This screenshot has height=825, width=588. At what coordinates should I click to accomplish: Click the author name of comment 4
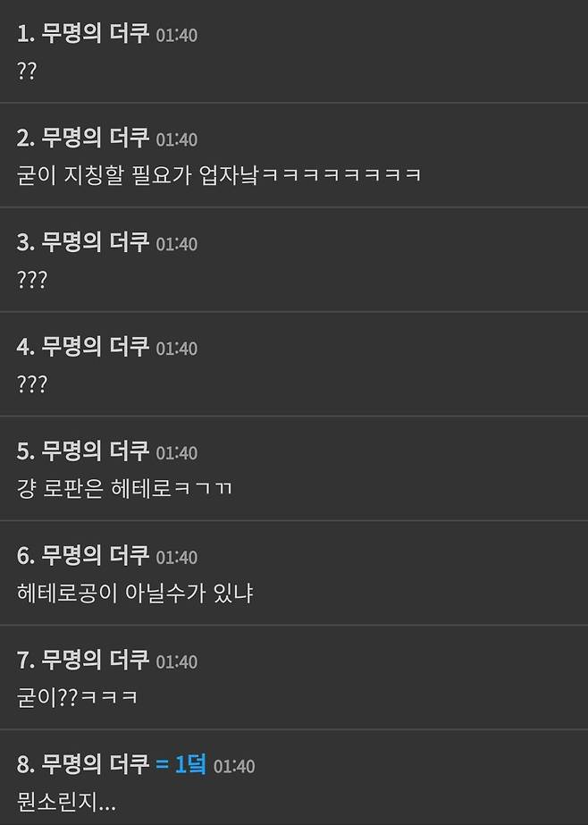click(96, 347)
